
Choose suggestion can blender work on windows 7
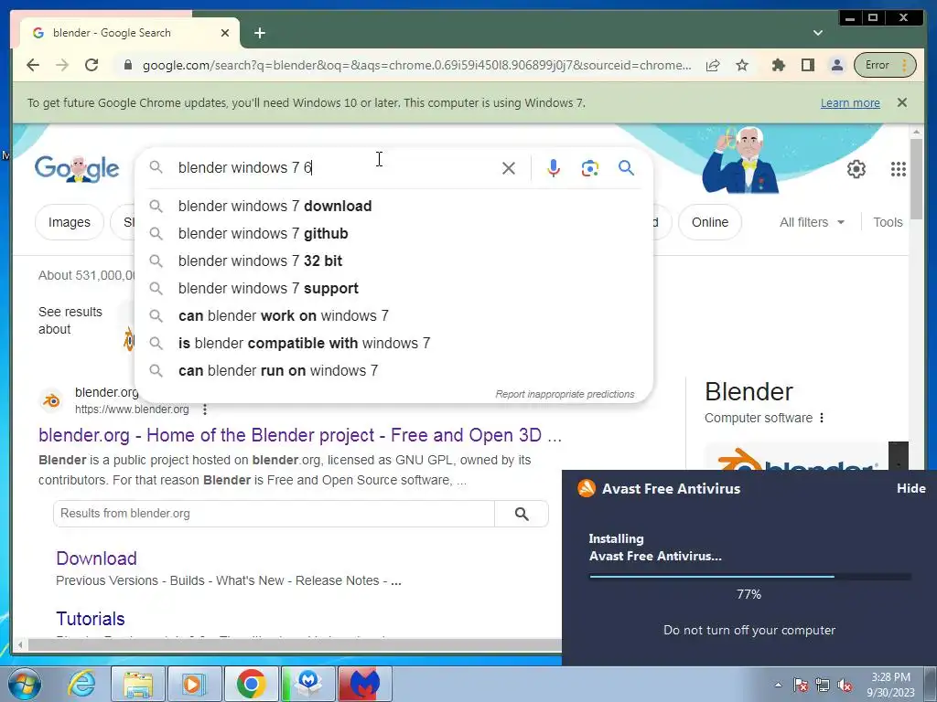[x=394, y=315]
